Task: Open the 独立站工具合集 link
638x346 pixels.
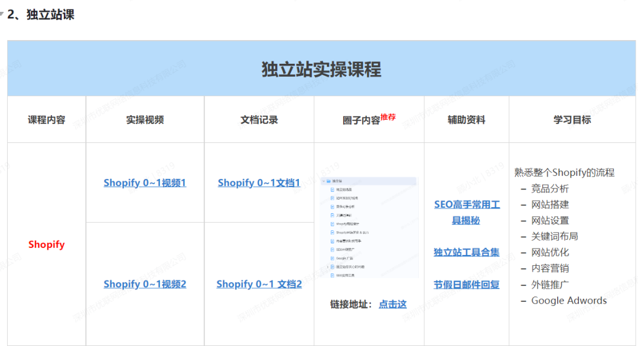Action: click(467, 253)
